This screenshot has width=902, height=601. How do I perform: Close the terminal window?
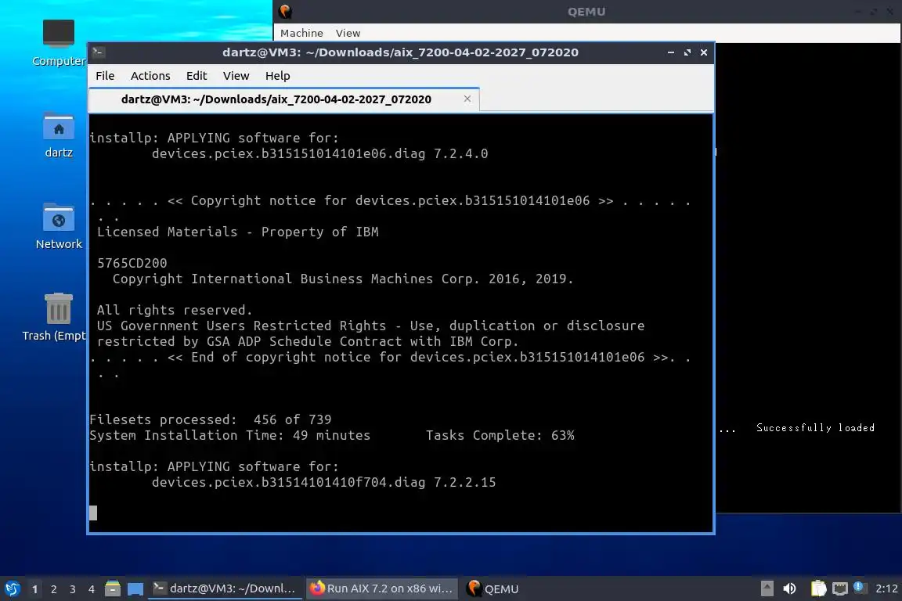704,52
